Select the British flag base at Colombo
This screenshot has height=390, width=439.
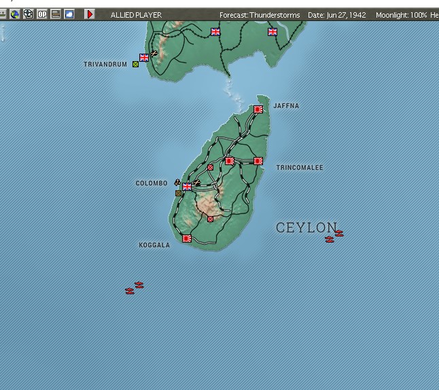[x=187, y=186]
